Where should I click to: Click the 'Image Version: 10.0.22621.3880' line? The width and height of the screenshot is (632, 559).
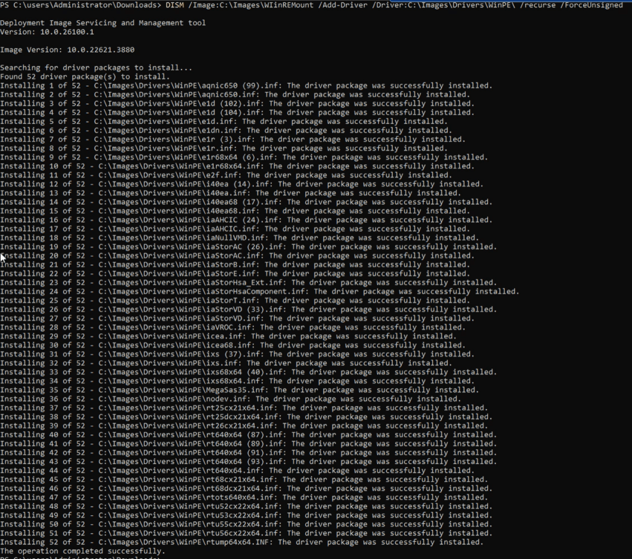(x=67, y=50)
